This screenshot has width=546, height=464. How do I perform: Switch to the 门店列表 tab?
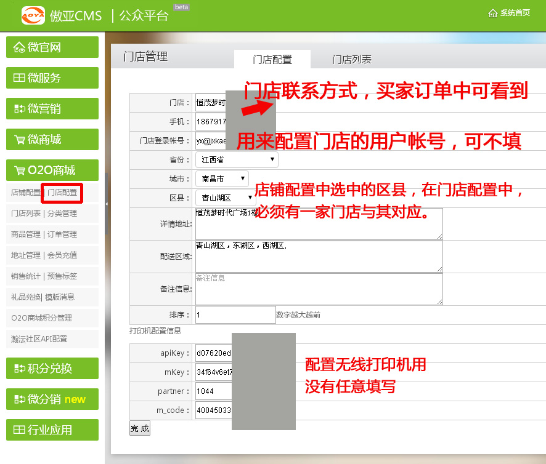coord(351,60)
